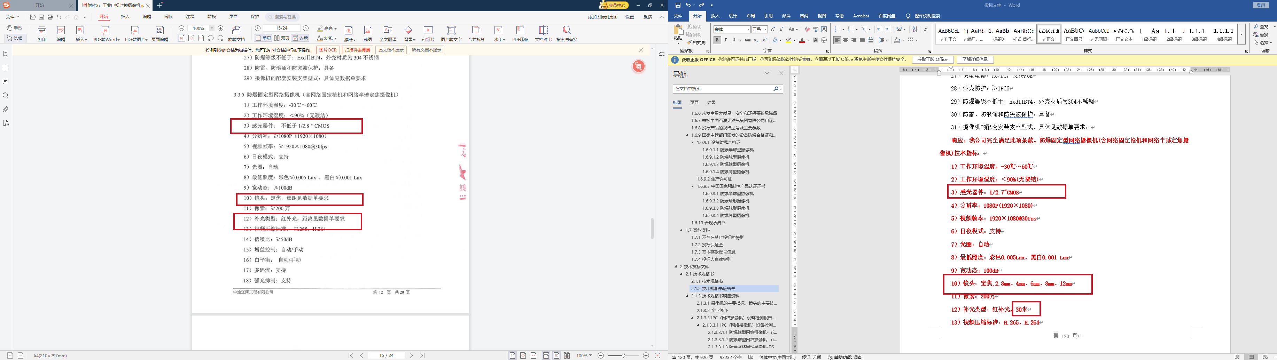Collapse the 1.6.9.1 设备防爆合格证 tree node

tap(693, 143)
